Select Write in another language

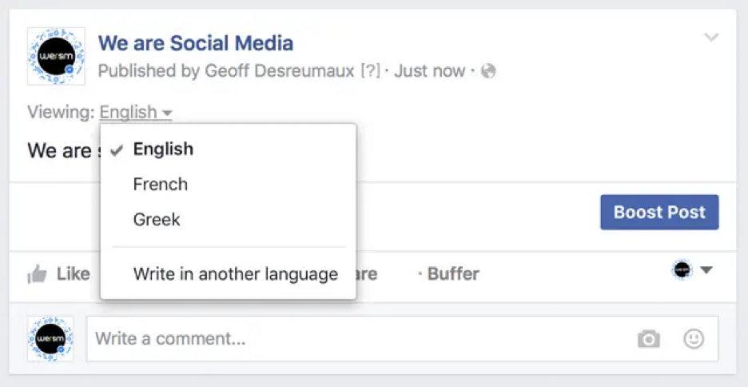coord(235,274)
